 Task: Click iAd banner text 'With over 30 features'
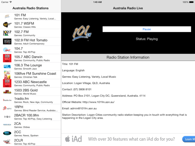131,139
